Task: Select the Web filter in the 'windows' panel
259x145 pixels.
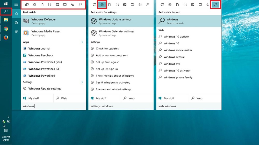Action: click(x=80, y=5)
